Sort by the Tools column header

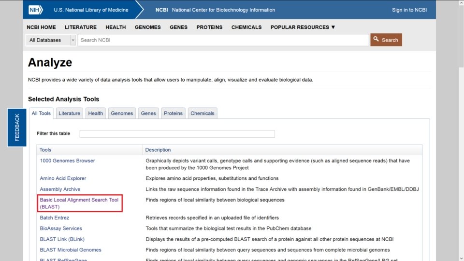pyautogui.click(x=89, y=150)
